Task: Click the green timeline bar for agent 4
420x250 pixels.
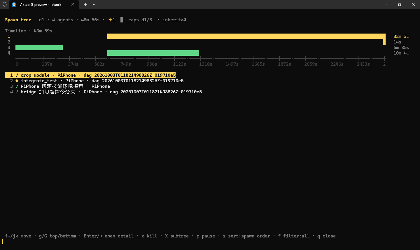Action: tap(153, 53)
